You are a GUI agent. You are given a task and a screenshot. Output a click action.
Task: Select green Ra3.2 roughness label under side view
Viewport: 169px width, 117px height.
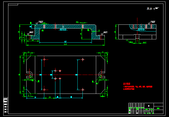pyautogui.click(x=131, y=42)
